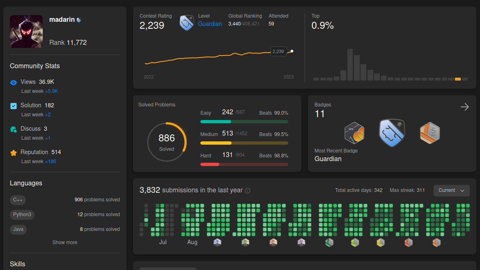Click the verified tag next to madarin
This screenshot has width=480, height=270.
point(79,20)
